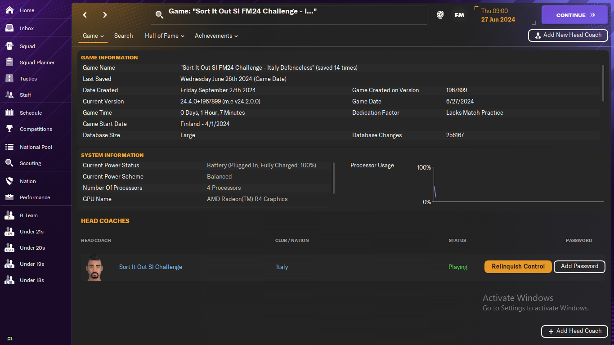Select the Competitions trophy icon
614x345 pixels.
pyautogui.click(x=9, y=129)
